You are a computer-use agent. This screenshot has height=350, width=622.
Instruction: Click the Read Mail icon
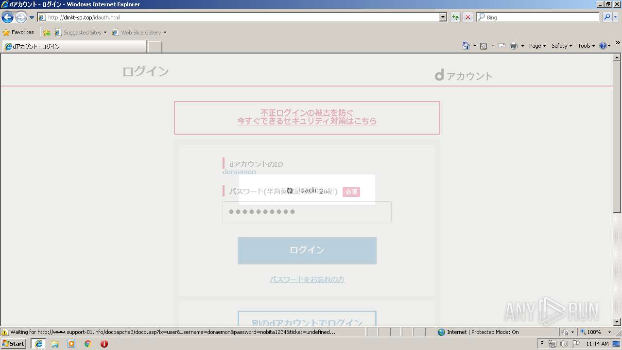click(x=501, y=46)
